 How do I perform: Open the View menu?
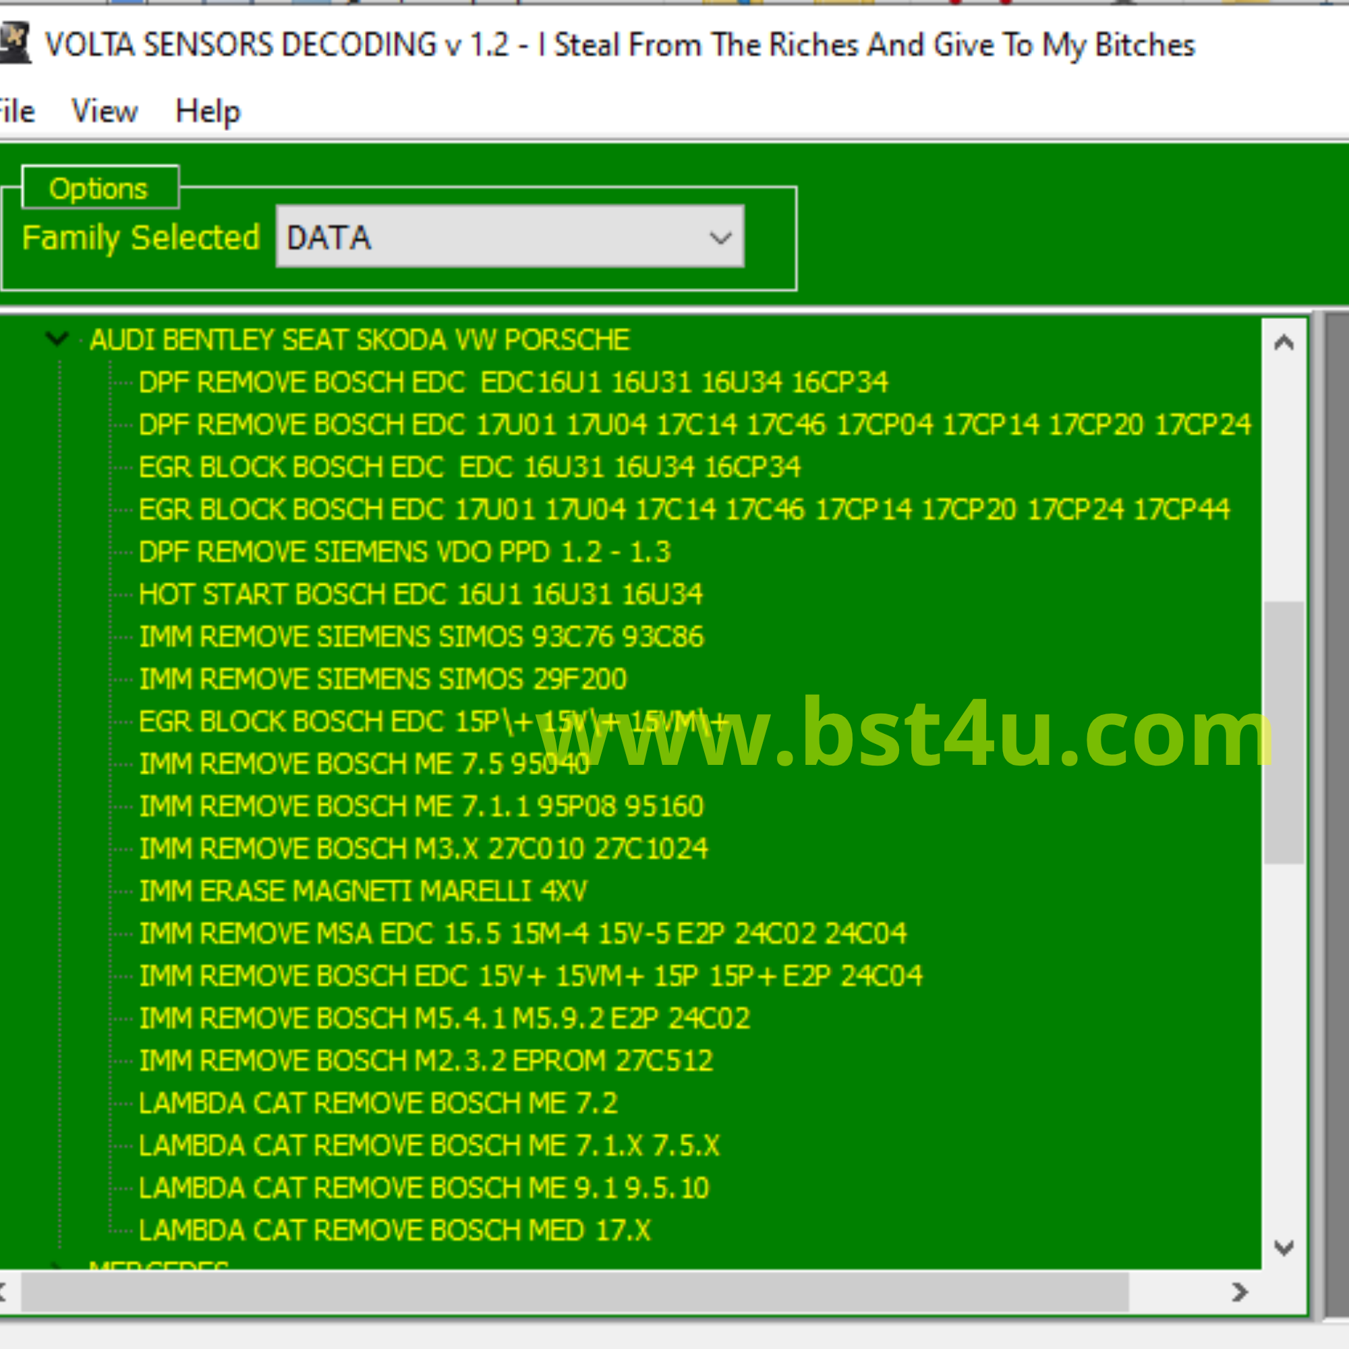pyautogui.click(x=105, y=112)
